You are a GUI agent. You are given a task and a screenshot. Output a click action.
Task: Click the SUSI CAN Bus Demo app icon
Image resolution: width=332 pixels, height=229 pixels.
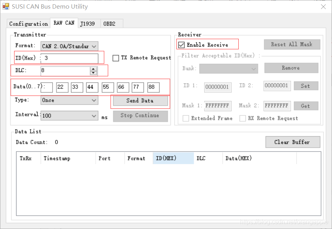(6, 6)
